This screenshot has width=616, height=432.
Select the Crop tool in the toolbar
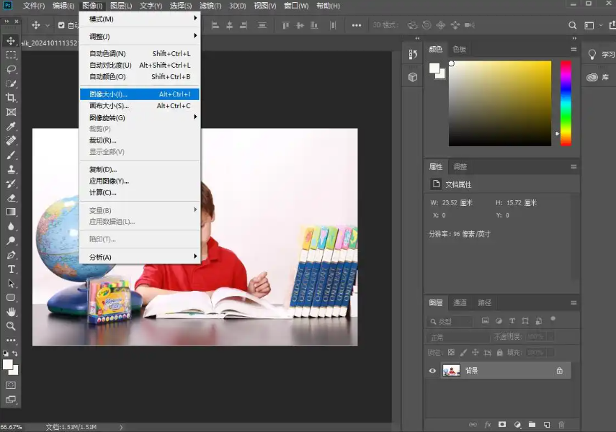click(x=11, y=98)
